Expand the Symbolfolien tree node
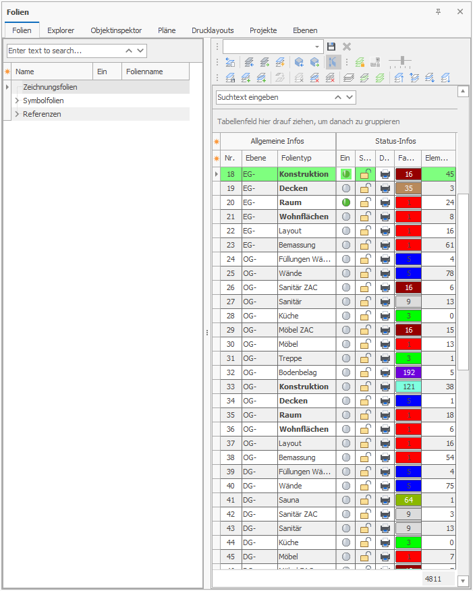473x591 pixels. click(x=17, y=101)
